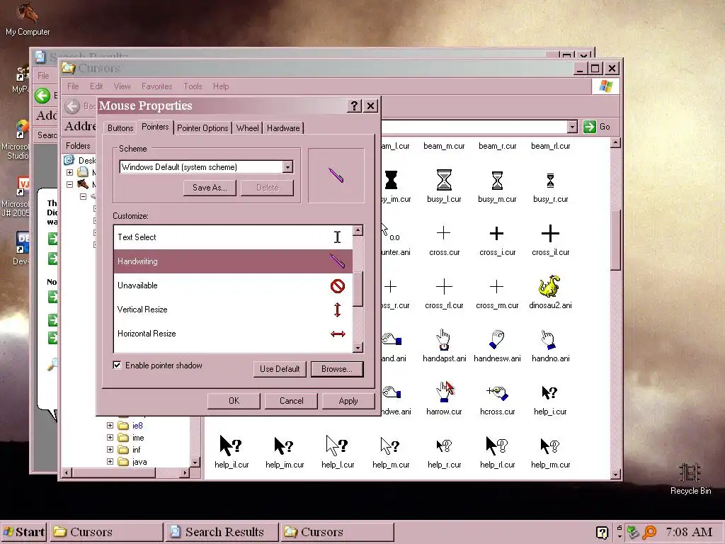Confirm with the OK button
The image size is (725, 544).
pyautogui.click(x=234, y=401)
